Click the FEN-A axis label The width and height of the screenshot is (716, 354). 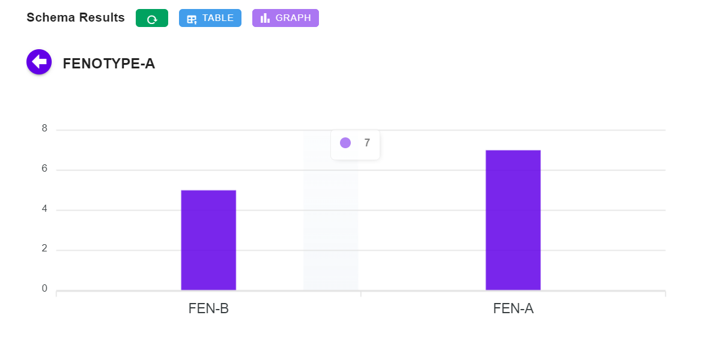pyautogui.click(x=513, y=309)
